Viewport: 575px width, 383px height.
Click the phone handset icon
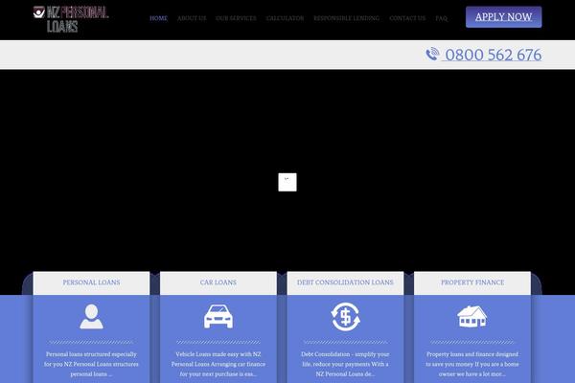[x=433, y=54]
